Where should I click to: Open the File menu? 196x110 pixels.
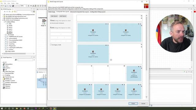coord(2,3)
